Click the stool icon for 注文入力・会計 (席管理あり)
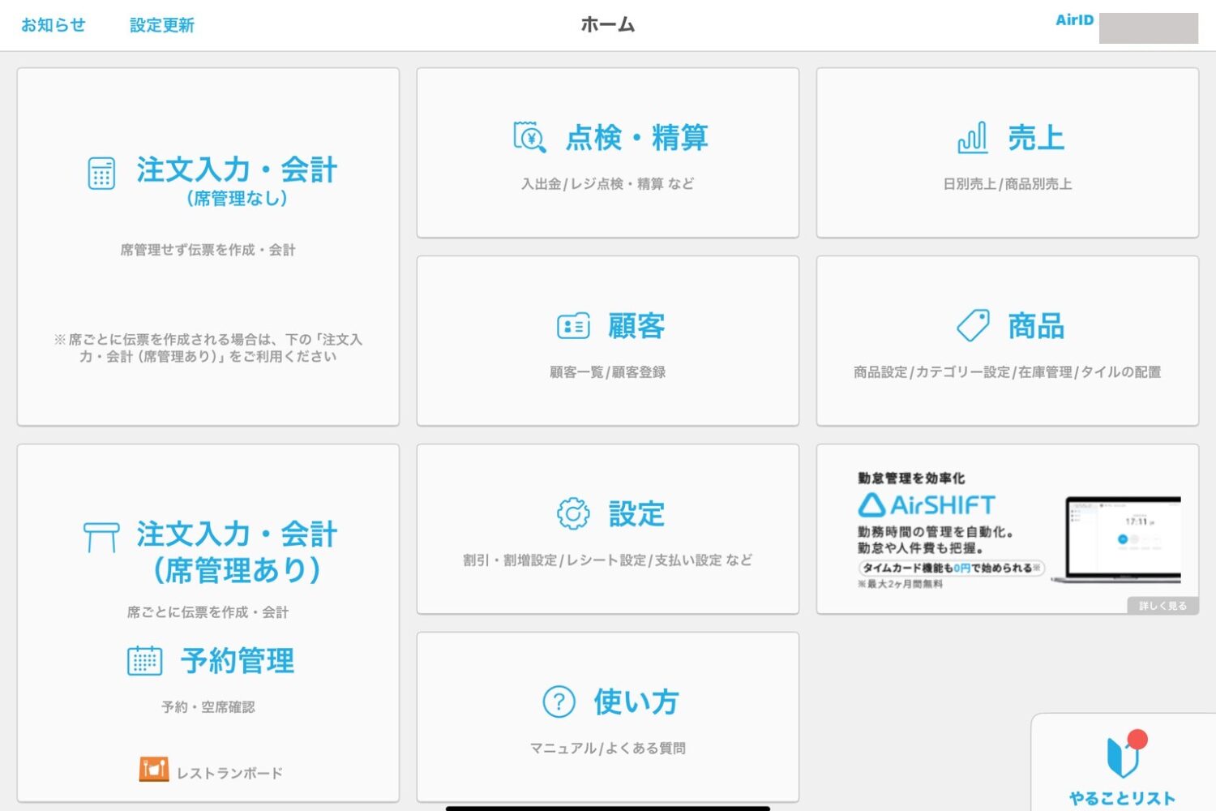Screen dimensions: 1216x811 tap(101, 535)
